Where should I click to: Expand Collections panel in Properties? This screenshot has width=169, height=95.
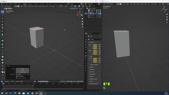point(92,69)
